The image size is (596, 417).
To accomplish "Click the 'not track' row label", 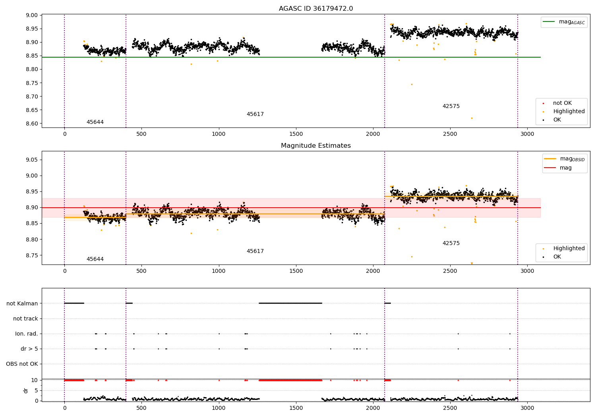I will (25, 319).
